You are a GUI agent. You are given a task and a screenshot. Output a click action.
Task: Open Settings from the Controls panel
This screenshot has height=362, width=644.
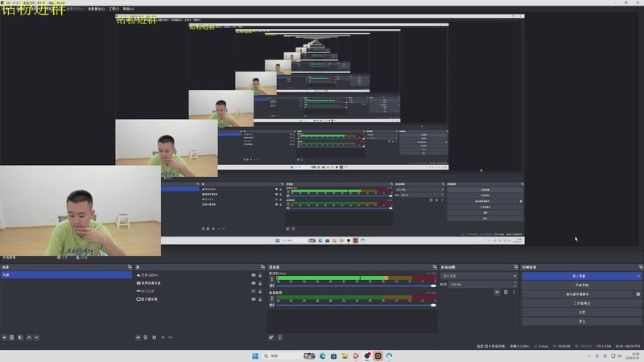point(581,312)
